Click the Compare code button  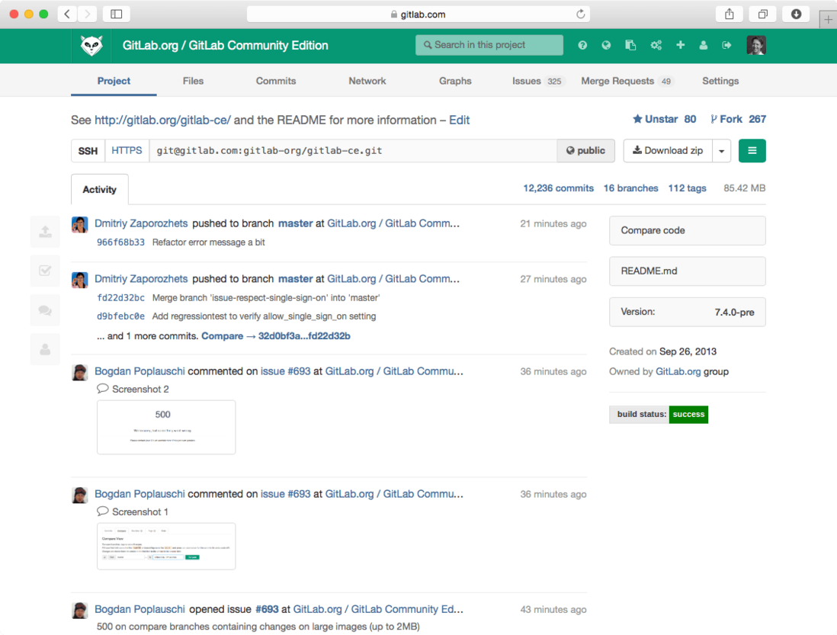tap(687, 230)
